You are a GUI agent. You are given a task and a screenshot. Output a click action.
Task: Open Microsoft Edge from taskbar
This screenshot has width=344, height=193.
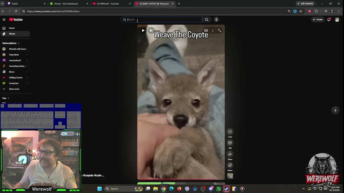171,189
